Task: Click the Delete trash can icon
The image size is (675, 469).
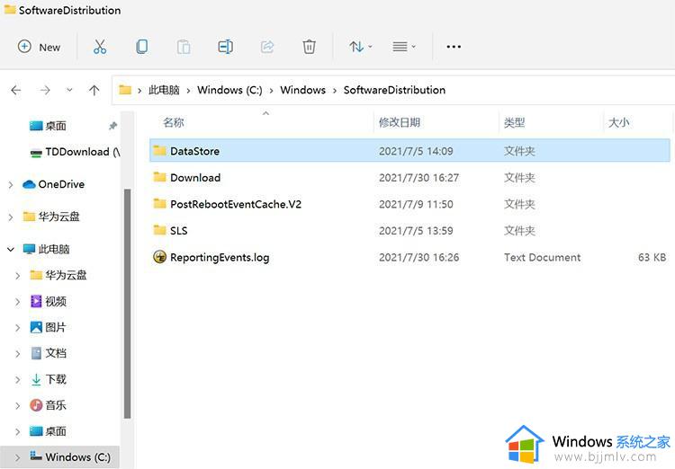Action: 309,47
